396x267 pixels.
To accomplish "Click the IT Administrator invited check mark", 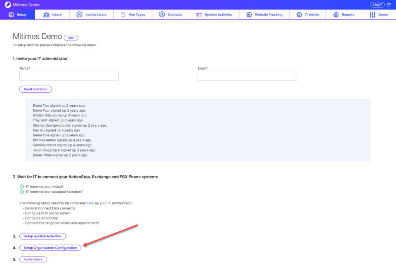I will (x=22, y=186).
